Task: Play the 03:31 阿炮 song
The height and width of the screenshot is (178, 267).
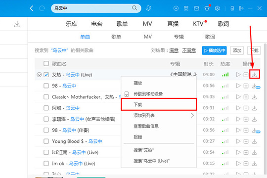Action: point(238,108)
